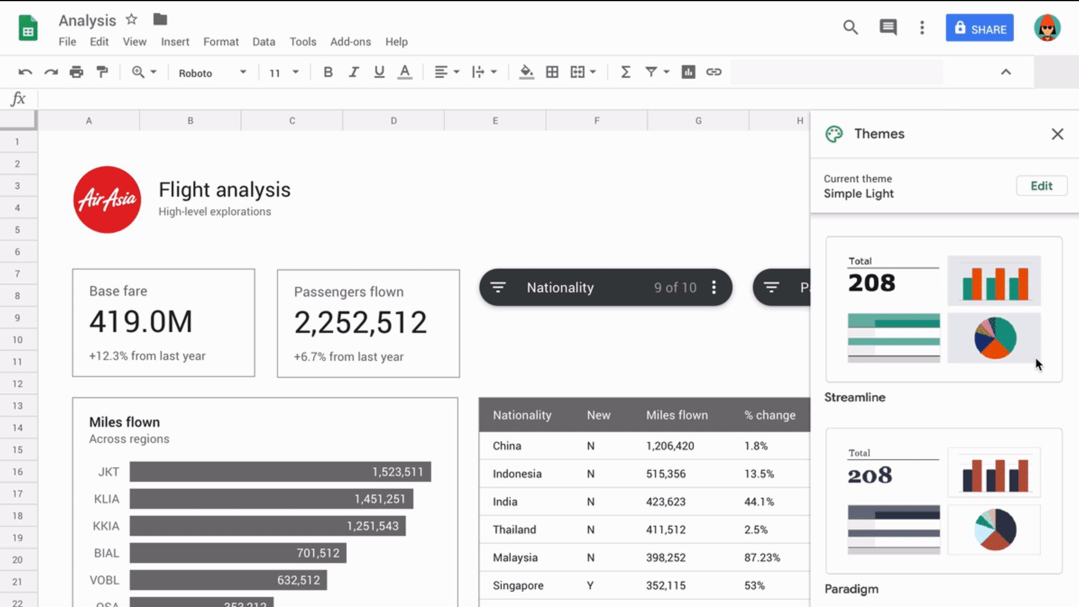The image size is (1079, 607).
Task: Select the Paradigm theme thumbnail
Action: [x=943, y=501]
